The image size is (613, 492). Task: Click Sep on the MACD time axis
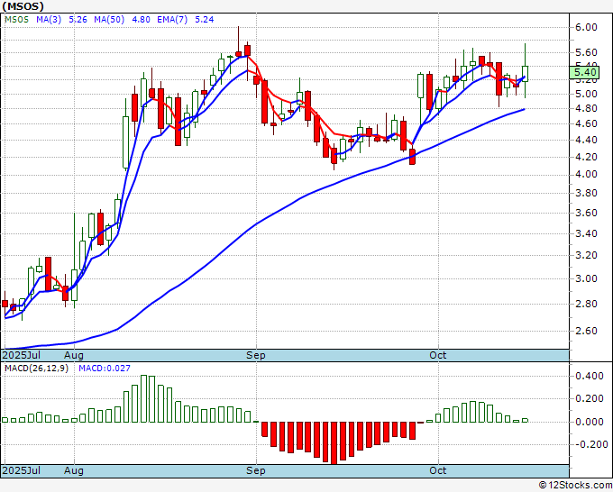coord(256,470)
